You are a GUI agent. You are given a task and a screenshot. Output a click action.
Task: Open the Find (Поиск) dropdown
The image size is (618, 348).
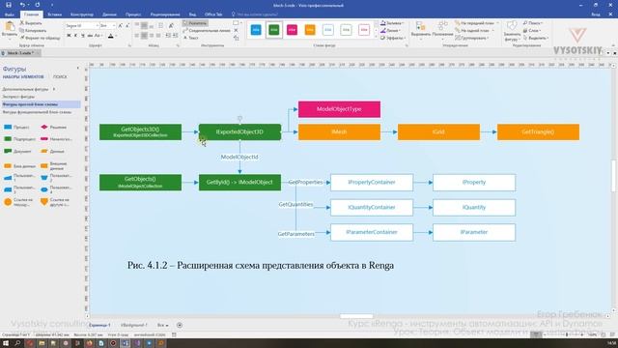(x=533, y=23)
